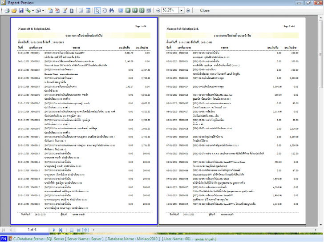
Task: Open the export format dropdown arrow
Action: click(32, 10)
